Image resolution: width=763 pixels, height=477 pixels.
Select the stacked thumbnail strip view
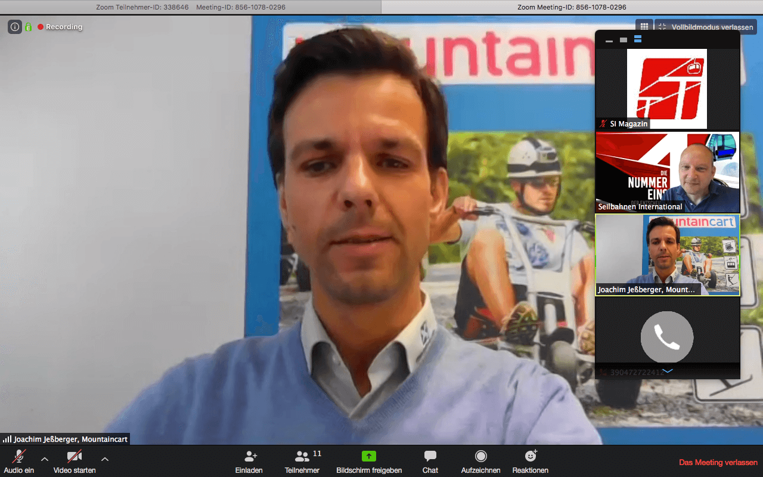tap(638, 40)
